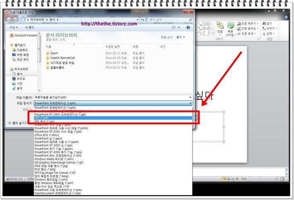Click the magnifier icon in the 문서 검색 box
The height and width of the screenshot is (200, 294).
click(190, 19)
